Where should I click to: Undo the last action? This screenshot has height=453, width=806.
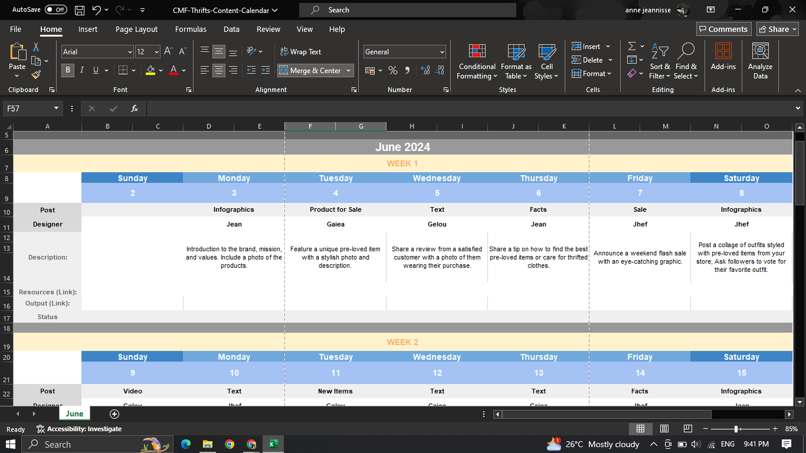[x=97, y=10]
